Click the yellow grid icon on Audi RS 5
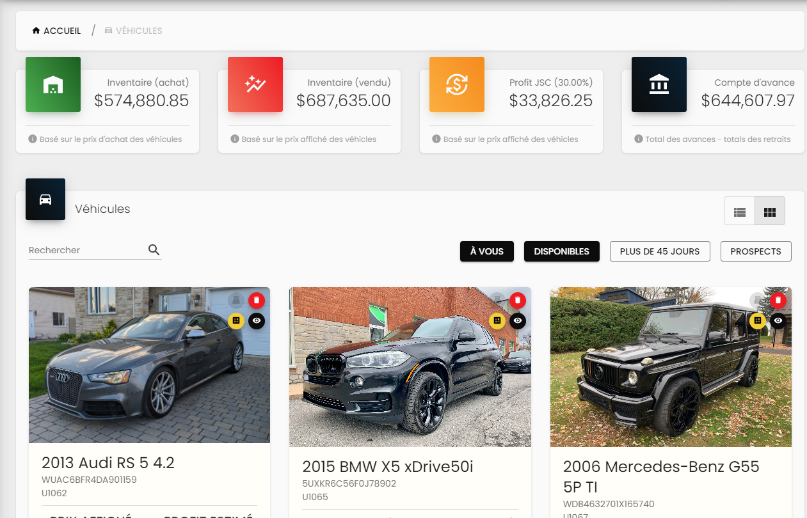The width and height of the screenshot is (807, 518). 236,320
